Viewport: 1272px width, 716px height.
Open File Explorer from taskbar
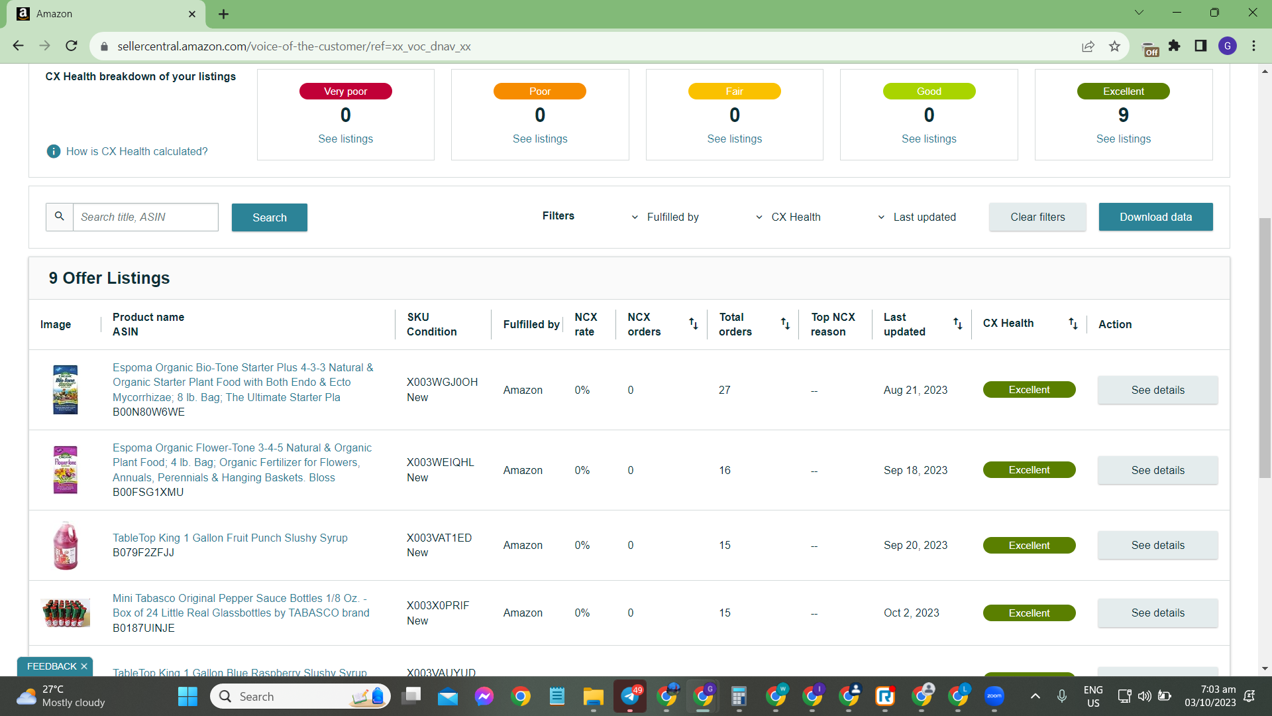tap(594, 696)
